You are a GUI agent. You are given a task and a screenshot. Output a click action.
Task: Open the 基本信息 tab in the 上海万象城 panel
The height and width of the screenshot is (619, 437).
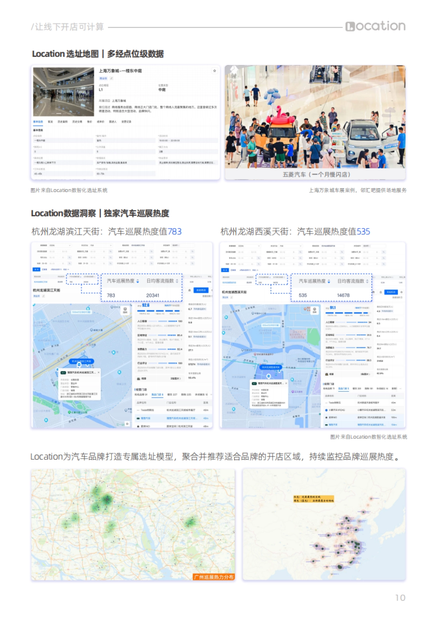38,122
